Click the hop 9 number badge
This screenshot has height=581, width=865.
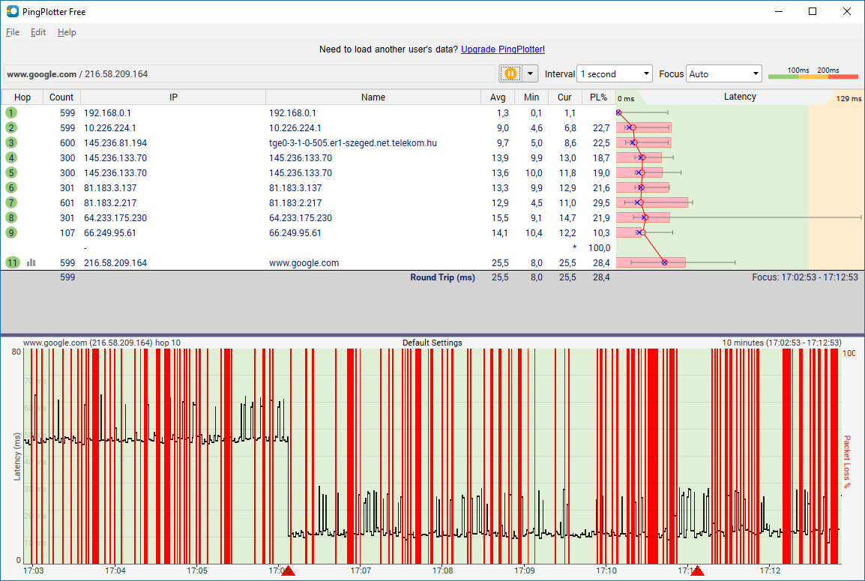tap(11, 232)
